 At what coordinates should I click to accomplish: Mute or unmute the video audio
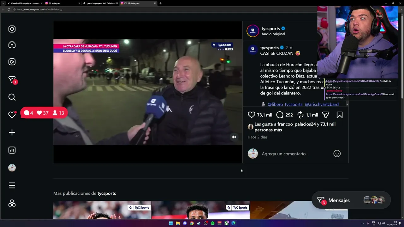[x=234, y=137]
